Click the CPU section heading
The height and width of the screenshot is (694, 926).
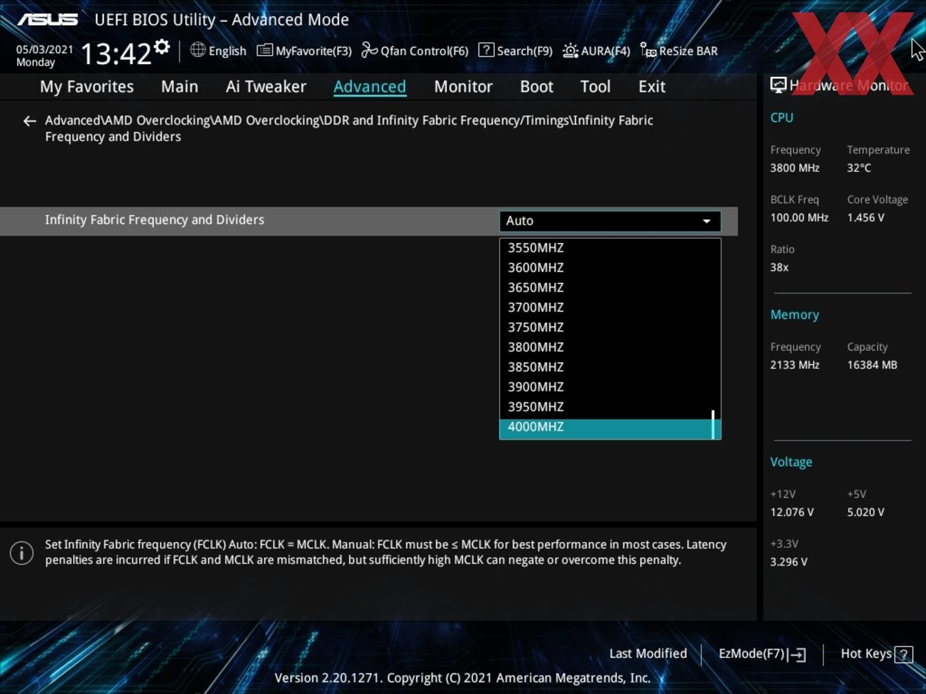pyautogui.click(x=782, y=118)
